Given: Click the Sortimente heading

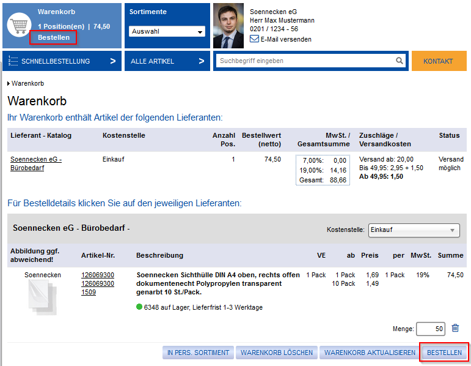Looking at the screenshot, I should (x=148, y=12).
